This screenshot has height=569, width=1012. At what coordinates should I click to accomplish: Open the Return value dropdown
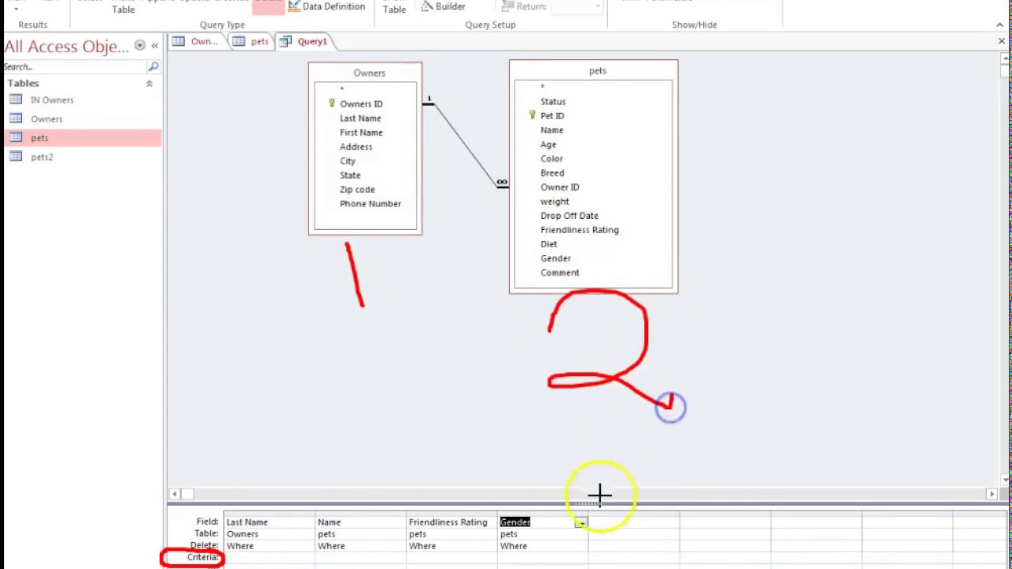(597, 6)
